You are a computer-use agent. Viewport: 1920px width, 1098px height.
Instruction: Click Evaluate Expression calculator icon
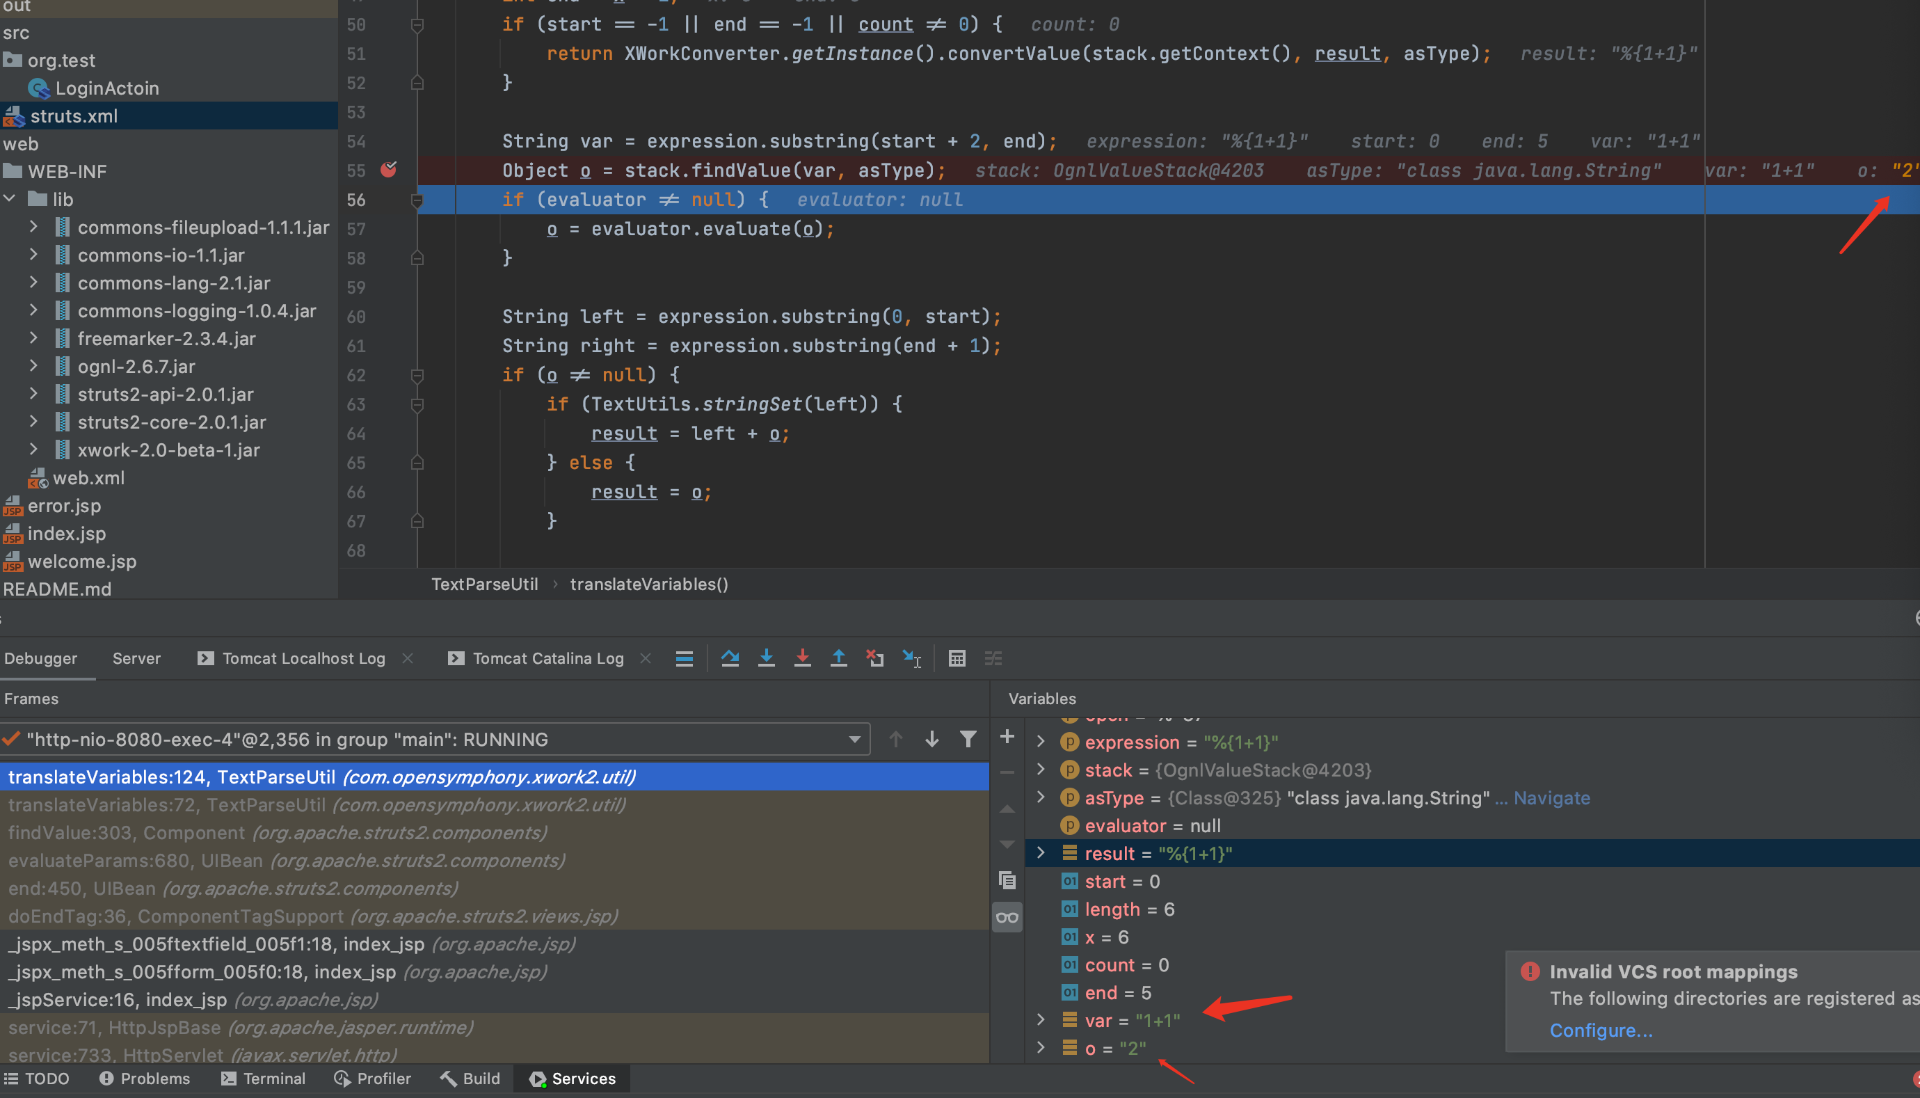pos(957,658)
